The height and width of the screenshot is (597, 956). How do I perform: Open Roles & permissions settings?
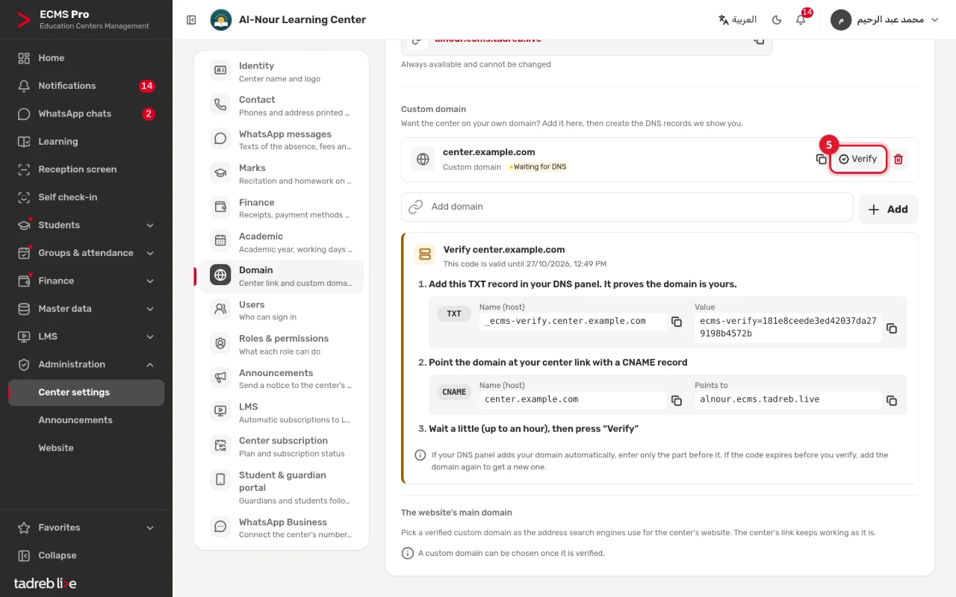pos(282,345)
